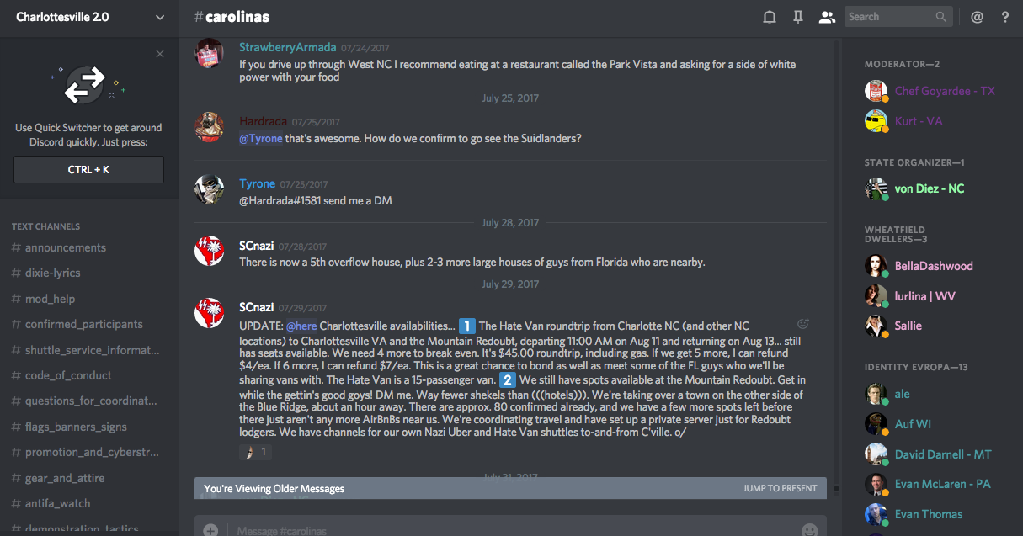The height and width of the screenshot is (536, 1023).
Task: Click the reaction counter under the UPDATE message
Action: (x=257, y=452)
